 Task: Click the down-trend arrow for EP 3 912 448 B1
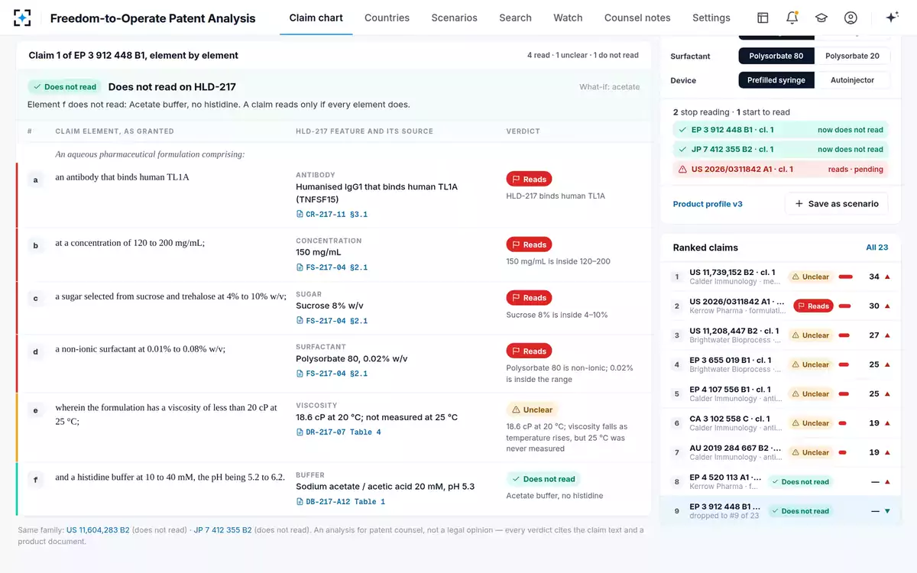887,511
